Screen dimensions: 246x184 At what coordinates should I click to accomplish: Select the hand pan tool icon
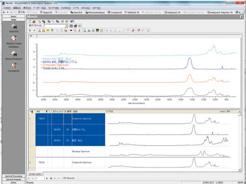(52, 30)
